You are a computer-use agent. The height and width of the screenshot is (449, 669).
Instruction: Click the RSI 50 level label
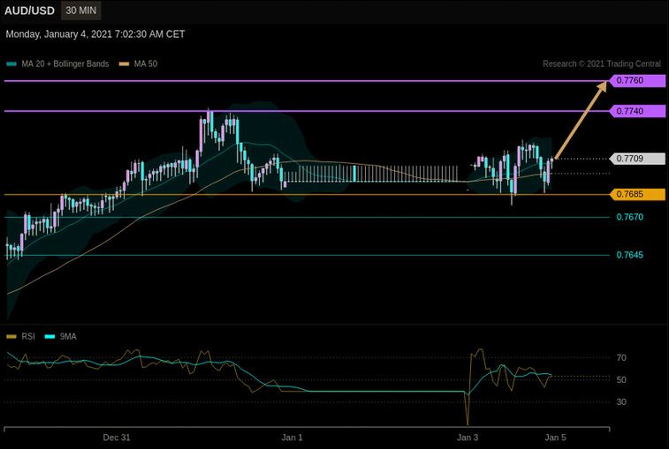621,380
